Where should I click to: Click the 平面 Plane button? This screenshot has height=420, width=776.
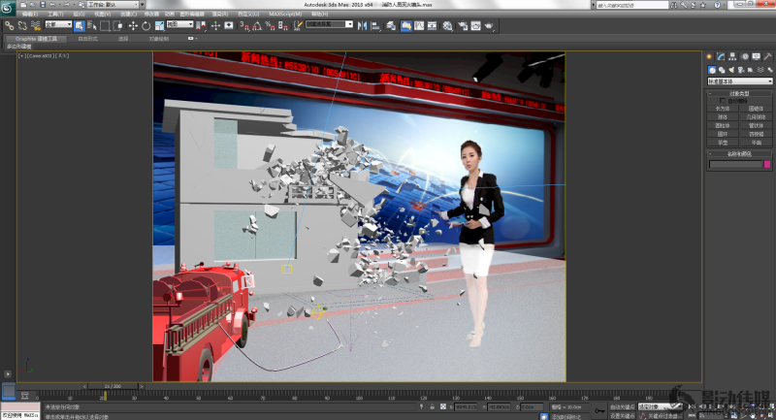756,143
